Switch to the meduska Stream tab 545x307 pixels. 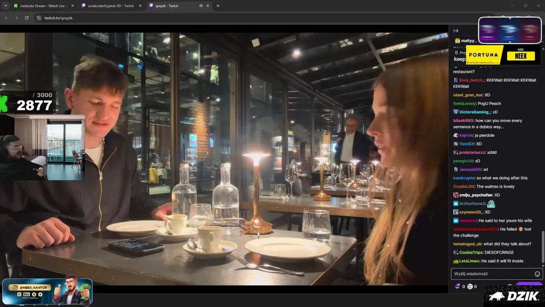pos(43,6)
